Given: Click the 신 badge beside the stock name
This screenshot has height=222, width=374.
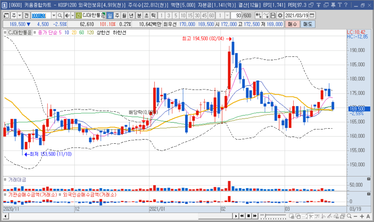Looking at the screenshot, I should [78, 16].
